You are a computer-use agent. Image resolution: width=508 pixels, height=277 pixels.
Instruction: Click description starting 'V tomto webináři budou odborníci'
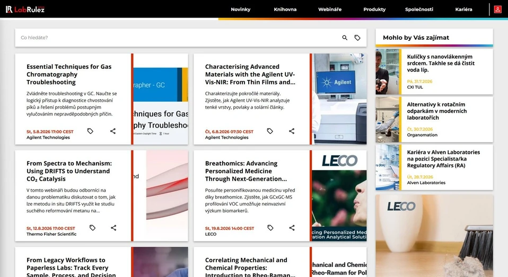71,201
